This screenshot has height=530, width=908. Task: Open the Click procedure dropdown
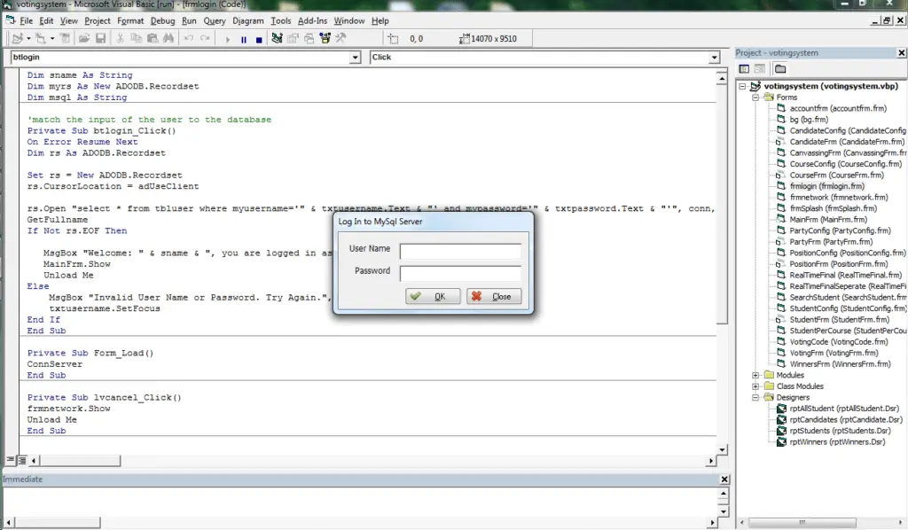[x=714, y=58]
